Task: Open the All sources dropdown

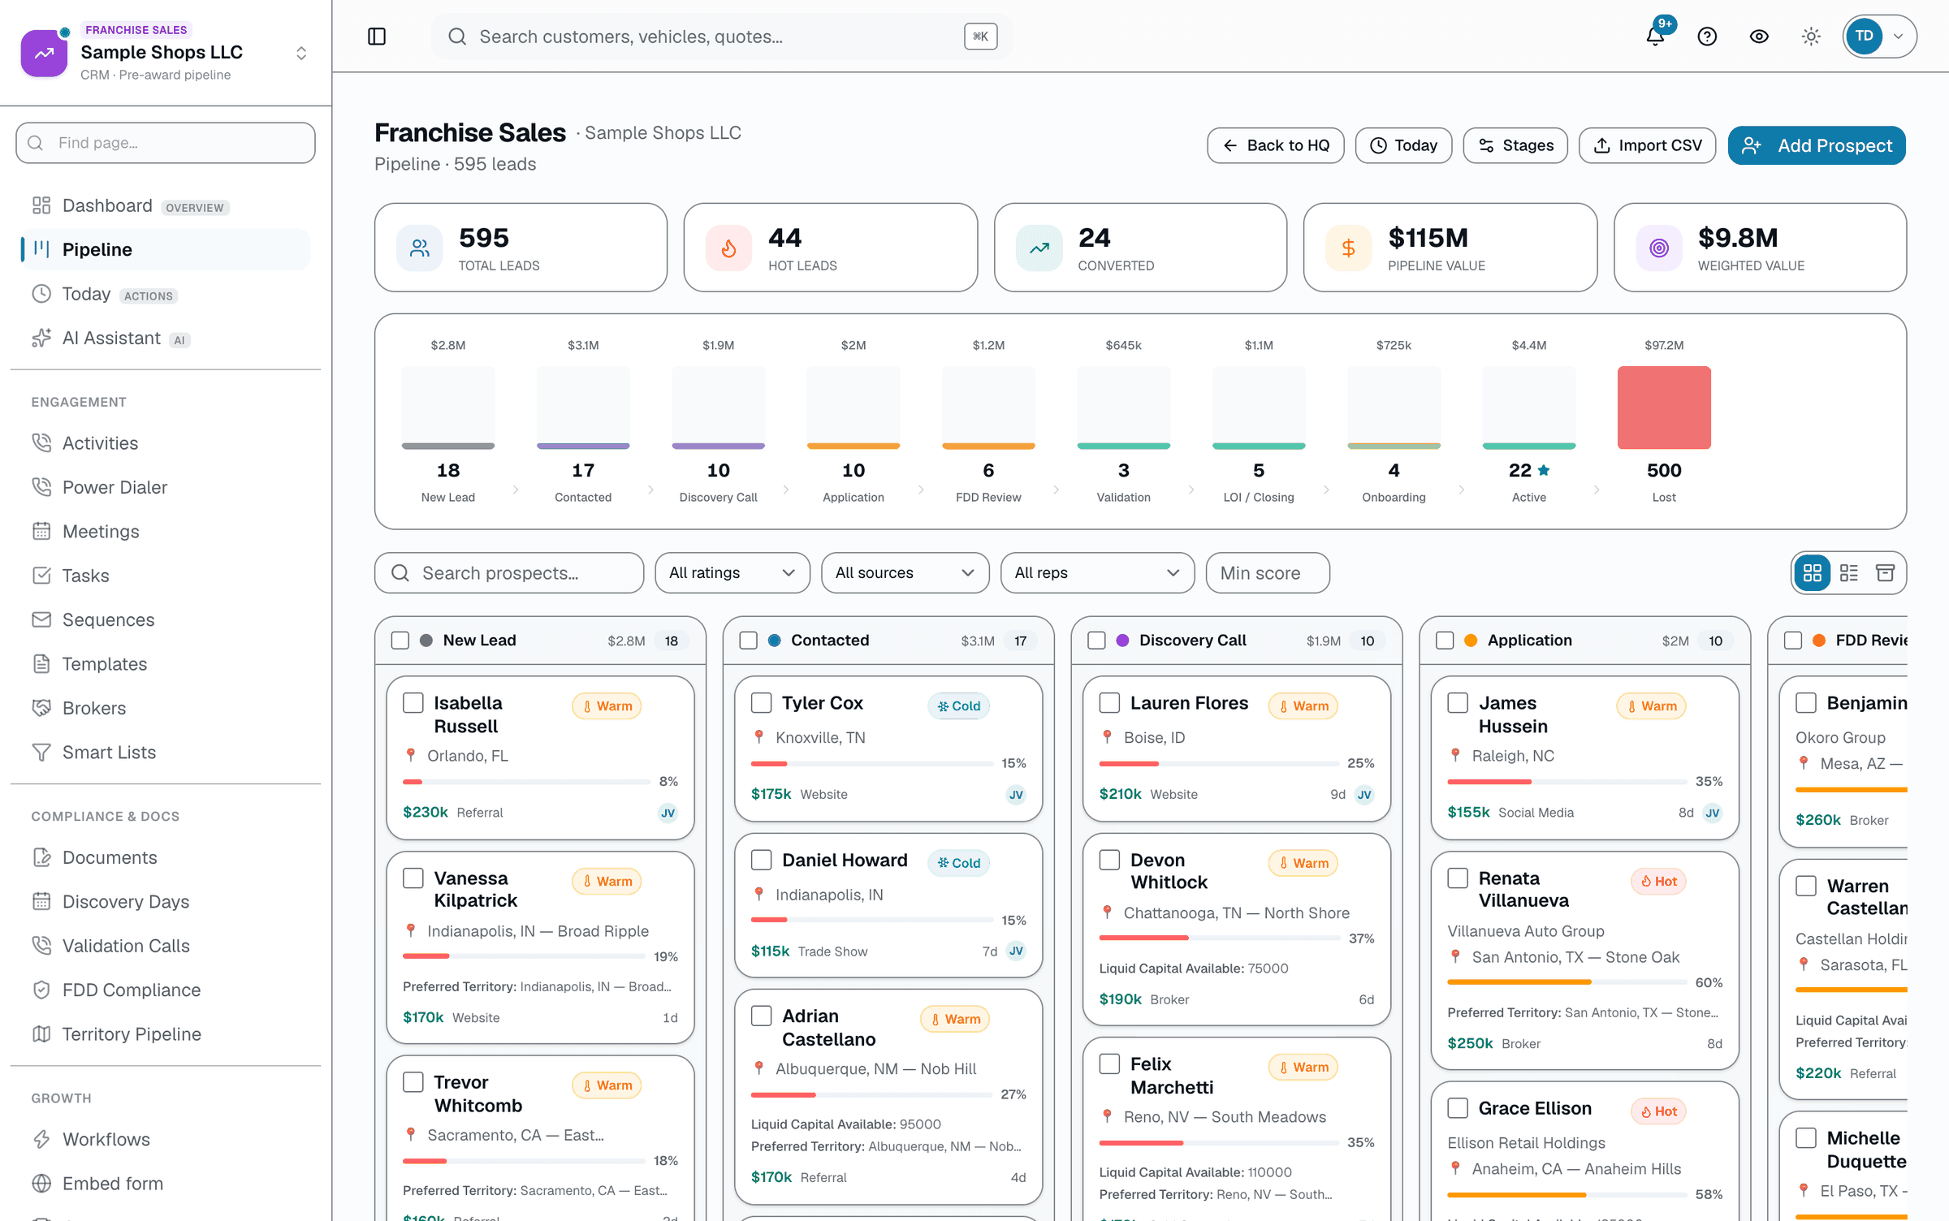Action: [x=905, y=573]
